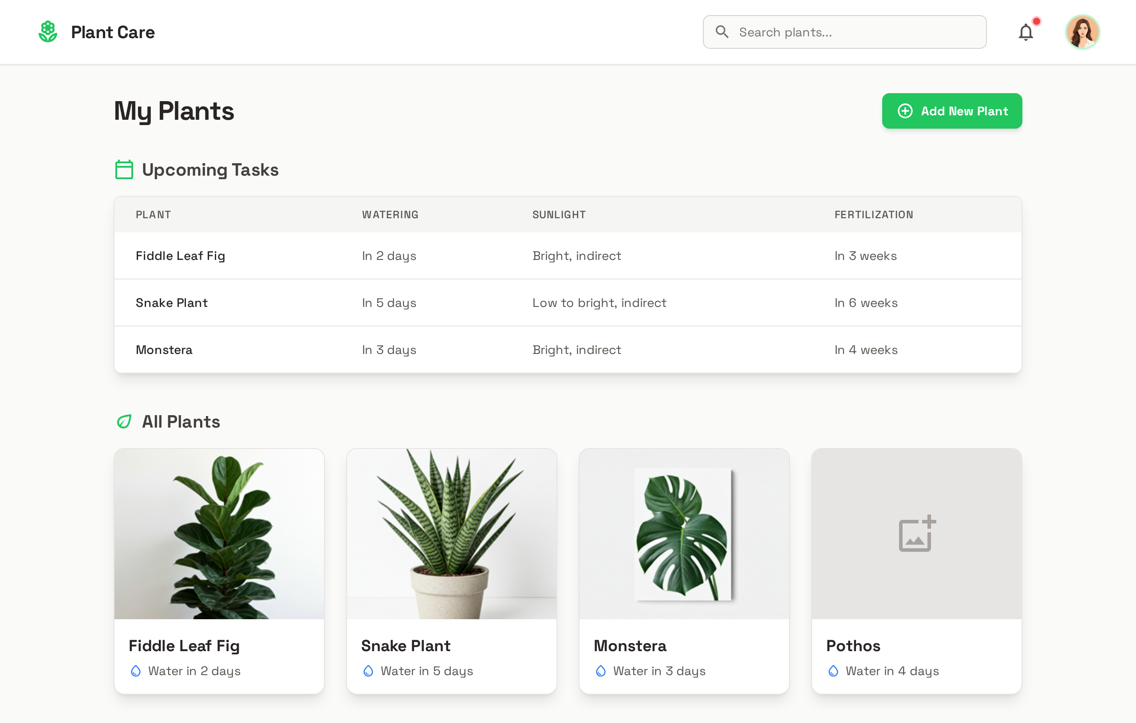Select the Fiddle Leaf Fig card title
The image size is (1136, 723).
coord(185,646)
